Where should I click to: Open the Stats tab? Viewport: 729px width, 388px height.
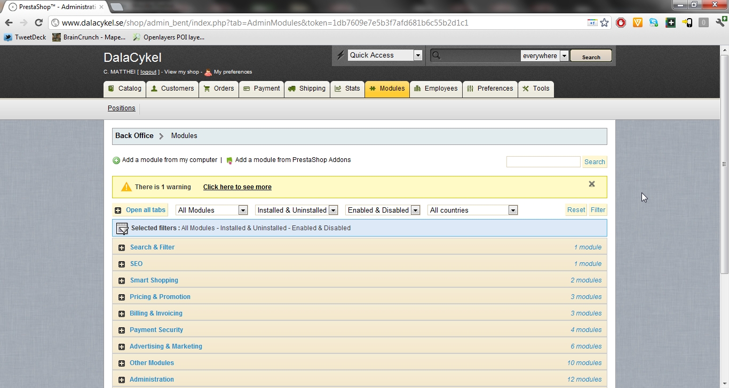(x=347, y=89)
